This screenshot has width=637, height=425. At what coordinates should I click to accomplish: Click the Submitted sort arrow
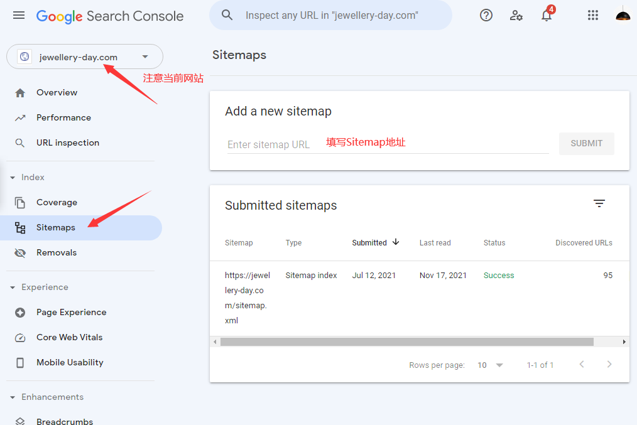point(396,242)
